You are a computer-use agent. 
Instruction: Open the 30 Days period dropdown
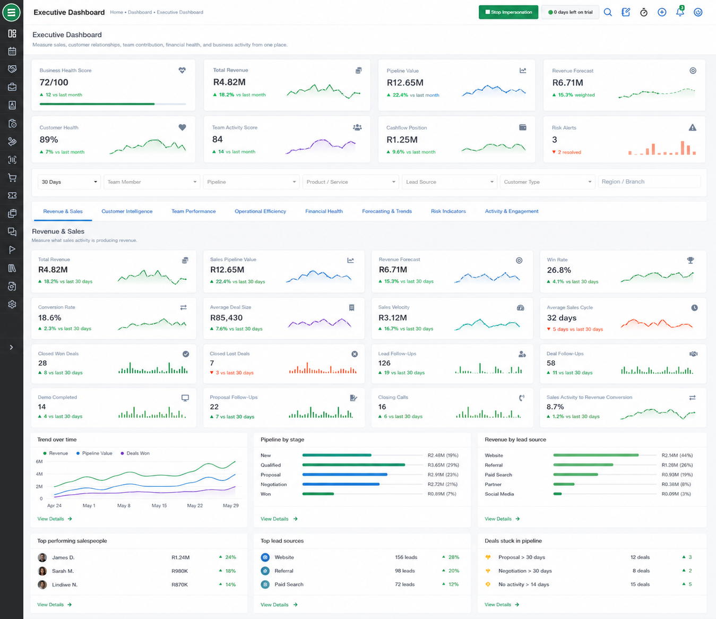click(70, 182)
